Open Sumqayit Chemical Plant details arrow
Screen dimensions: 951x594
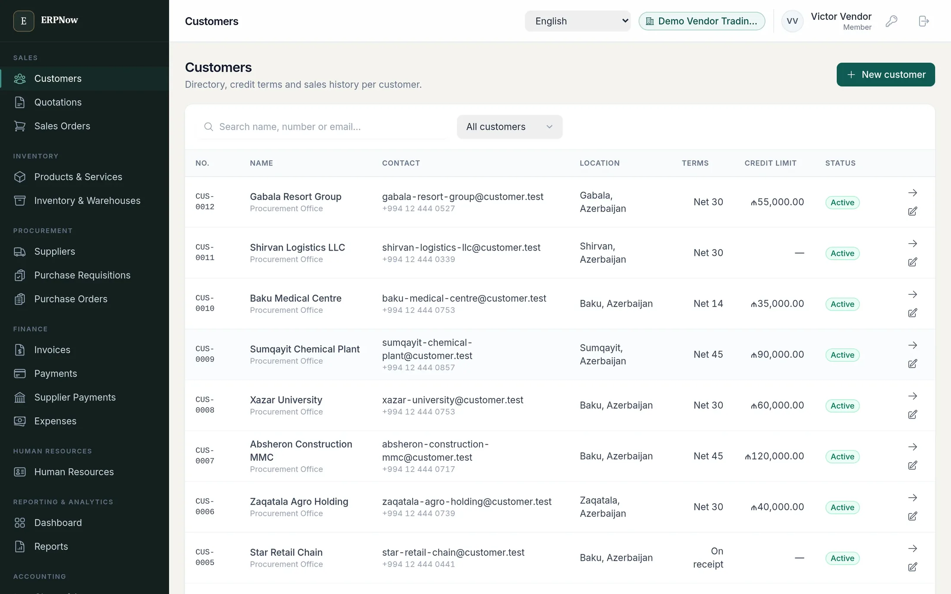tap(913, 345)
